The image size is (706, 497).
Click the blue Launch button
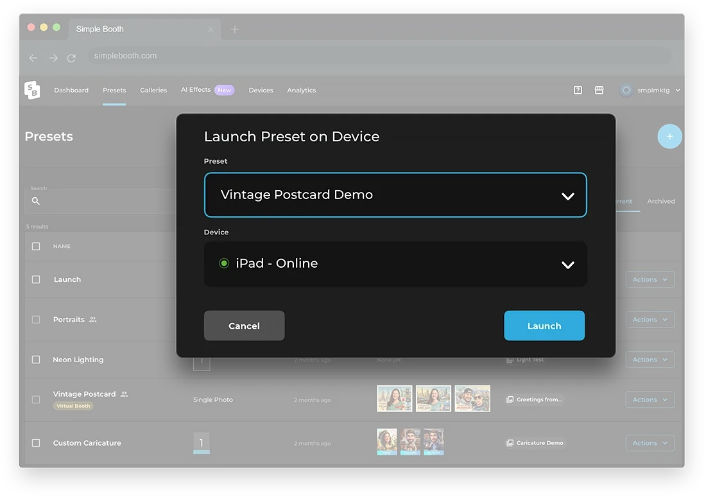click(544, 326)
